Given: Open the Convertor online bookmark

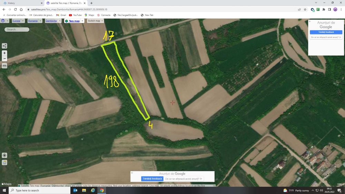Looking at the screenshot, I should [14, 15].
